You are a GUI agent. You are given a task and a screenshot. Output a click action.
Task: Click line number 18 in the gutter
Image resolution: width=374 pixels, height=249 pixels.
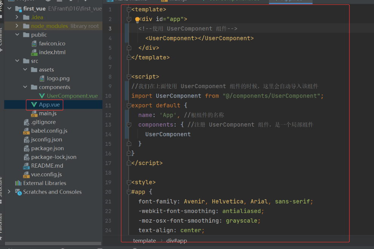coord(108,173)
